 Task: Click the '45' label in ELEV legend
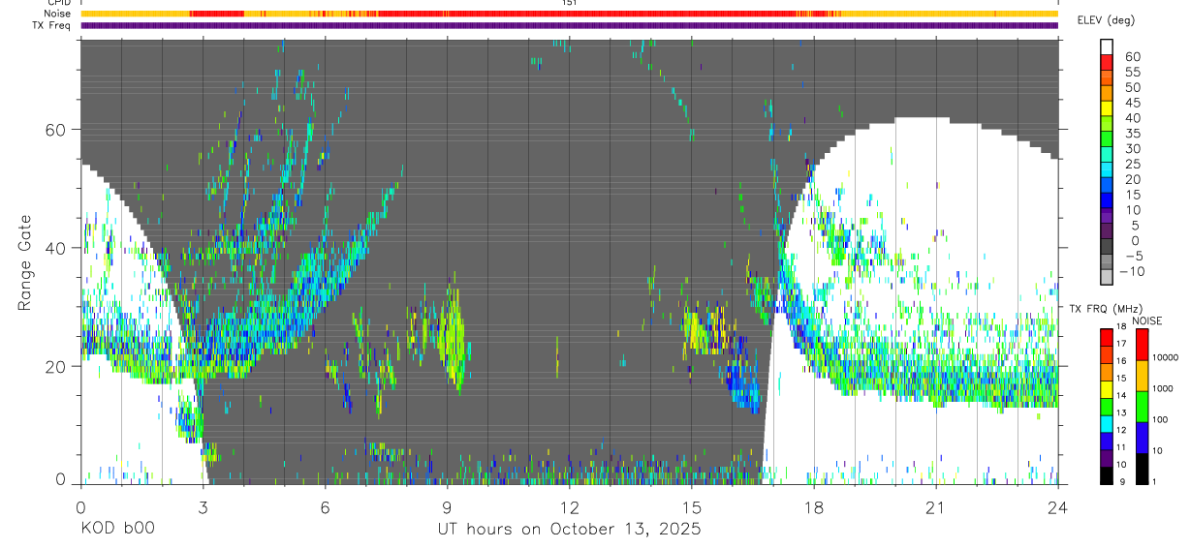click(1133, 103)
